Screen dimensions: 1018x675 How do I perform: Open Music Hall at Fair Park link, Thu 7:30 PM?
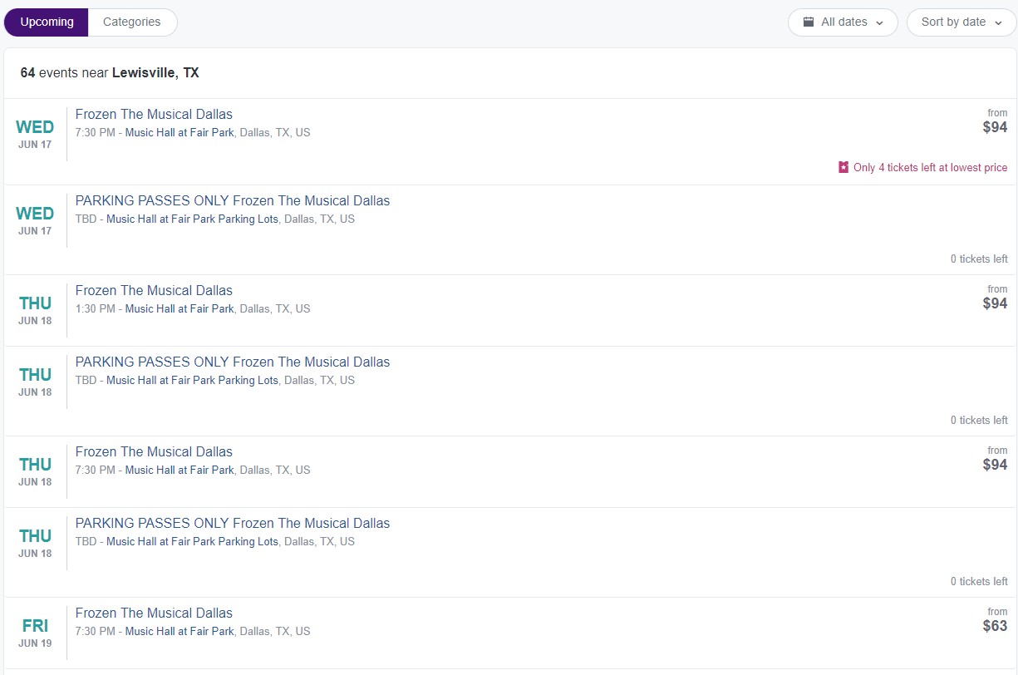[x=180, y=470]
